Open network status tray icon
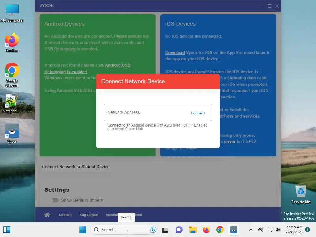The image size is (316, 237). pyautogui.click(x=270, y=230)
